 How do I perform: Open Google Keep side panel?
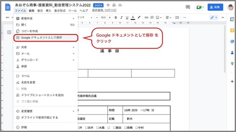point(232,31)
